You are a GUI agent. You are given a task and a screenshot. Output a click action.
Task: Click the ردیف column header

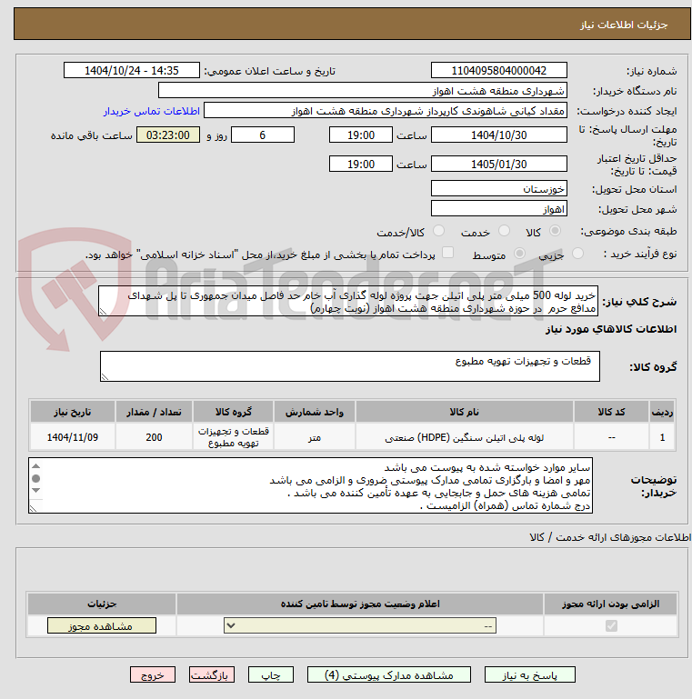click(662, 412)
